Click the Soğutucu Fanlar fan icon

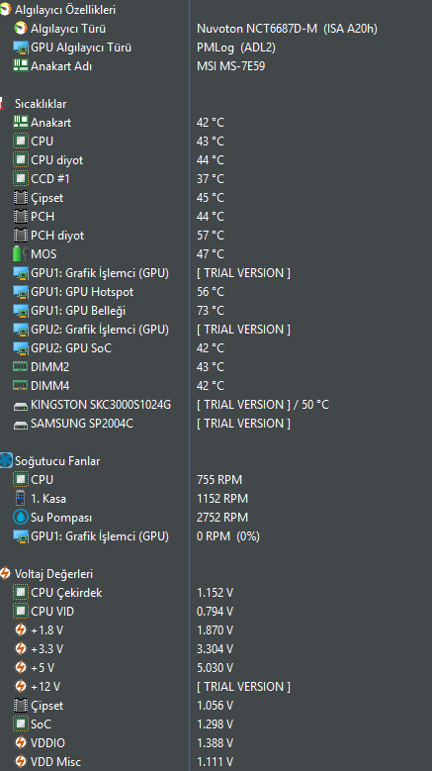tap(5, 461)
